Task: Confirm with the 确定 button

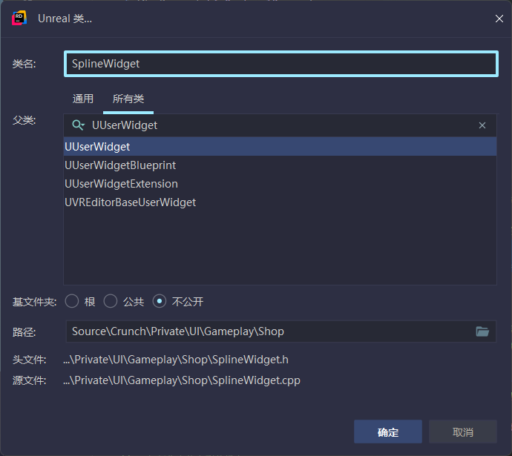Action: point(388,432)
